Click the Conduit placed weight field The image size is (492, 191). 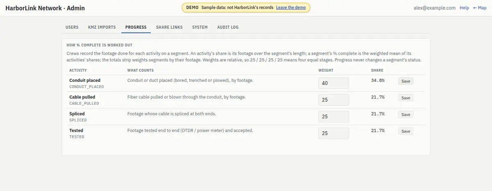334,83
